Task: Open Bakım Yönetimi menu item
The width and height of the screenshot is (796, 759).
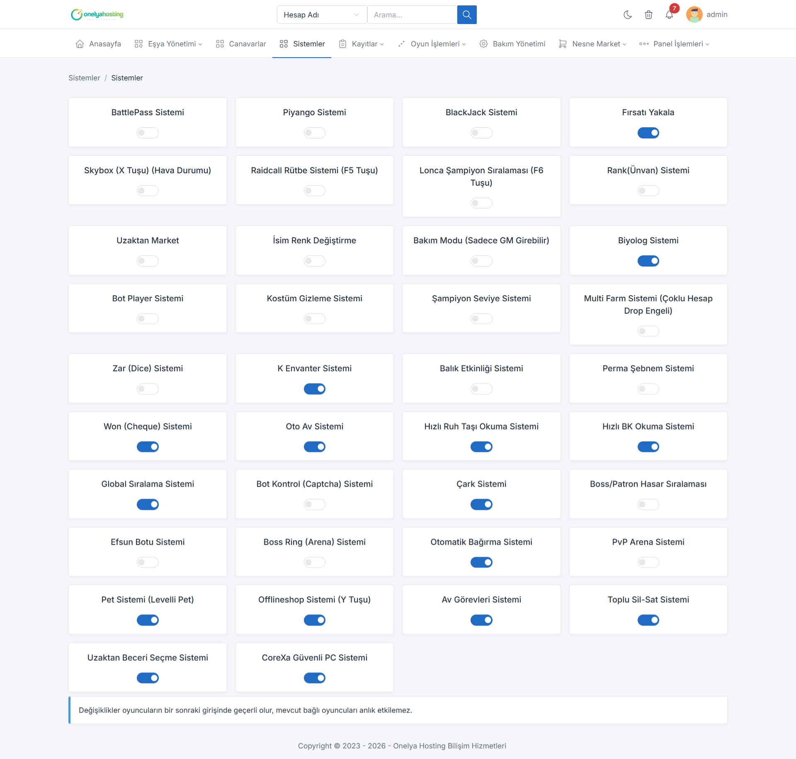Action: click(x=512, y=44)
